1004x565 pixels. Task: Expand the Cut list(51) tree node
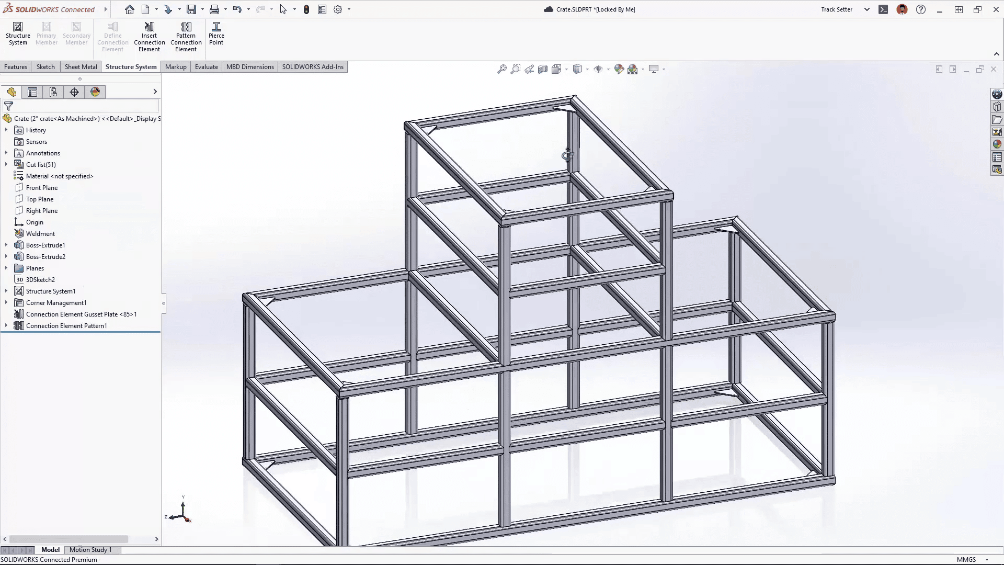pos(6,164)
